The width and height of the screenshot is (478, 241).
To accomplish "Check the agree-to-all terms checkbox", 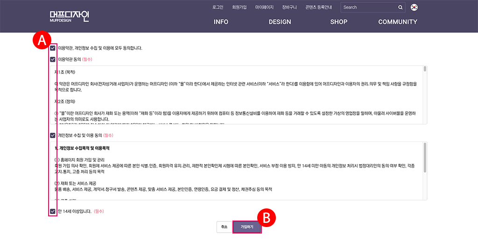I will pos(53,48).
